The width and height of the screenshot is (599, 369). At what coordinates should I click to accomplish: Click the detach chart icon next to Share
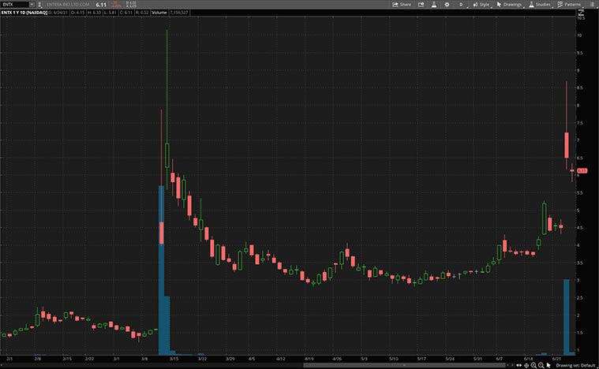(421, 4)
